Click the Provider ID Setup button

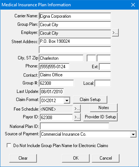tap(100, 117)
